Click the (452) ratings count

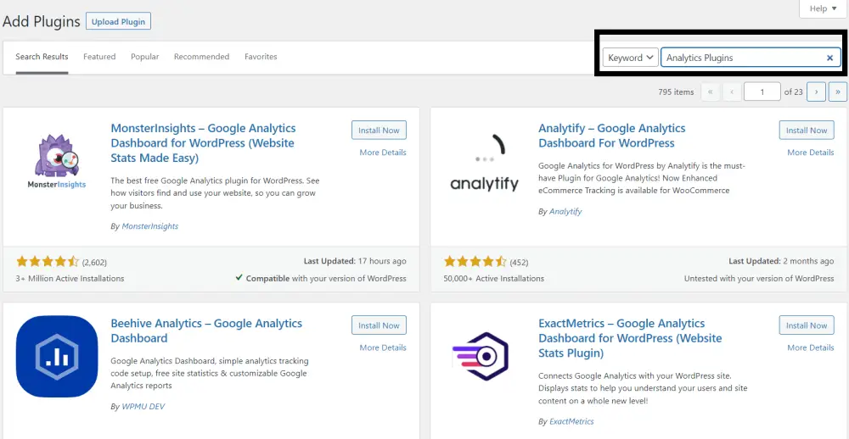pyautogui.click(x=519, y=263)
